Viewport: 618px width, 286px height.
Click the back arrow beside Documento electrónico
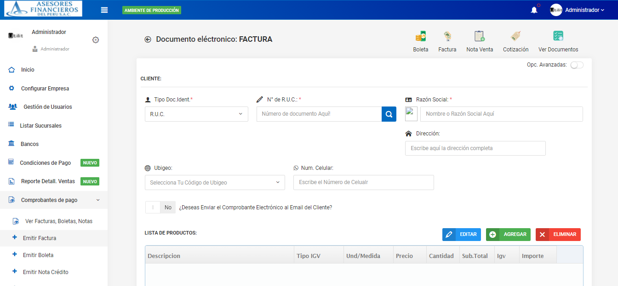(148, 39)
